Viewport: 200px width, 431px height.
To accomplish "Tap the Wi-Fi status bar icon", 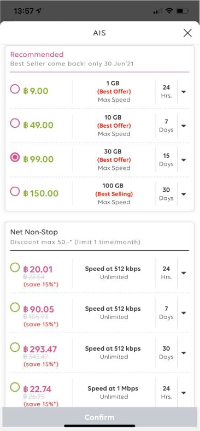I will click(169, 11).
